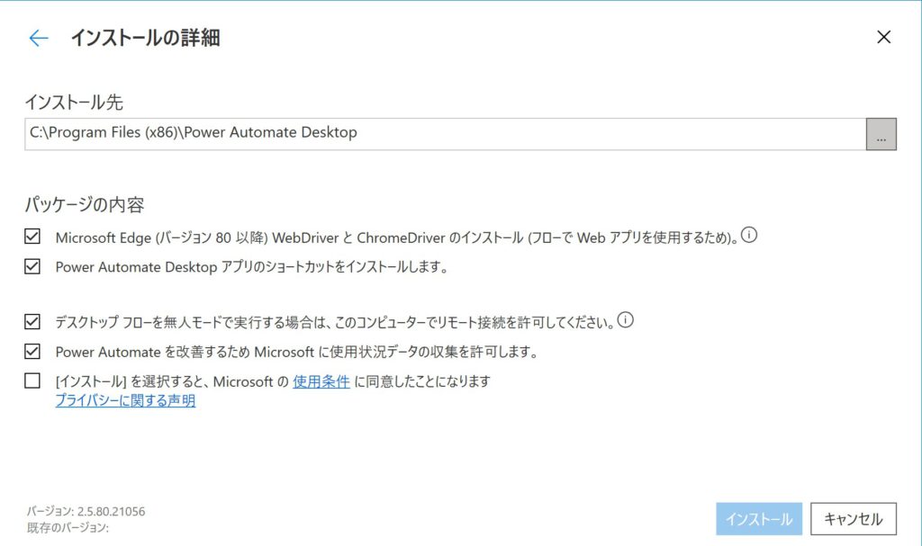Image resolution: width=922 pixels, height=546 pixels.
Task: Go back using the left arrow icon
Action: (39, 38)
